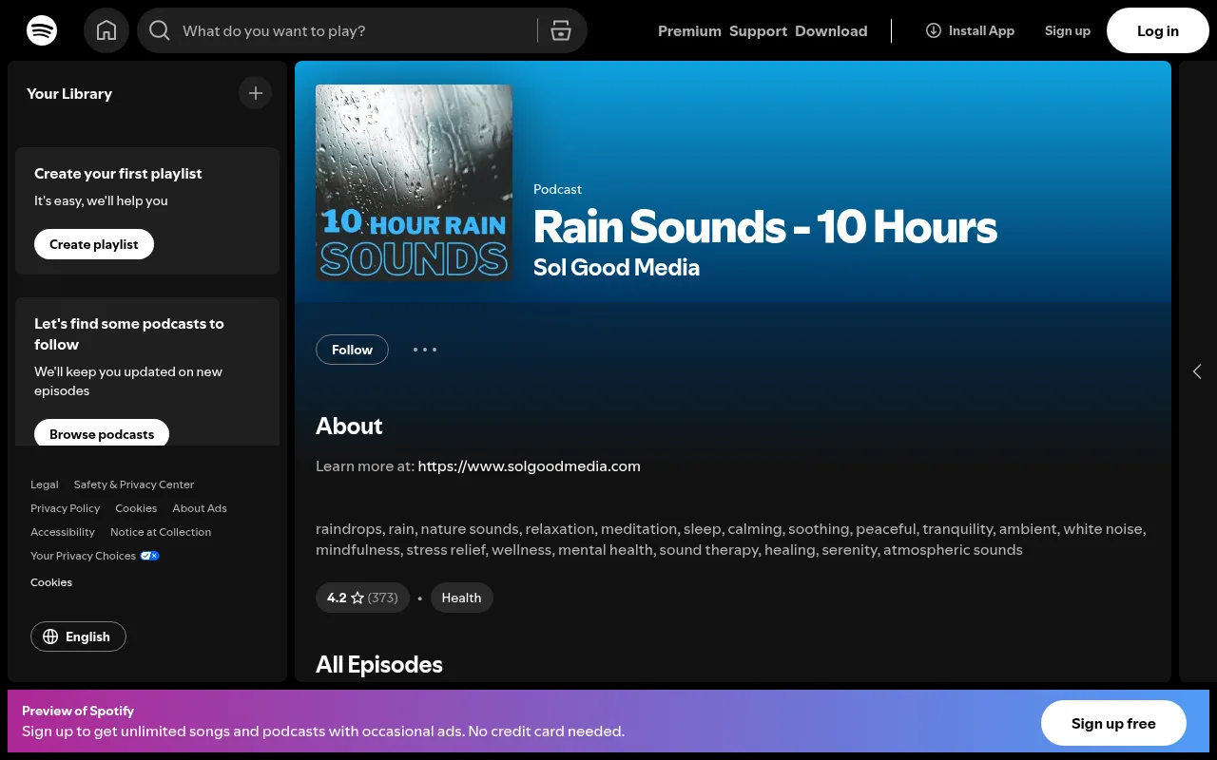
Task: Follow the Rain Sounds podcast
Action: pyautogui.click(x=352, y=350)
